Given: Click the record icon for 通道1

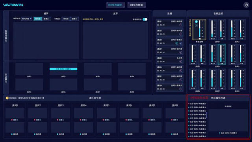Looking at the screenshot, I should point(181,25).
